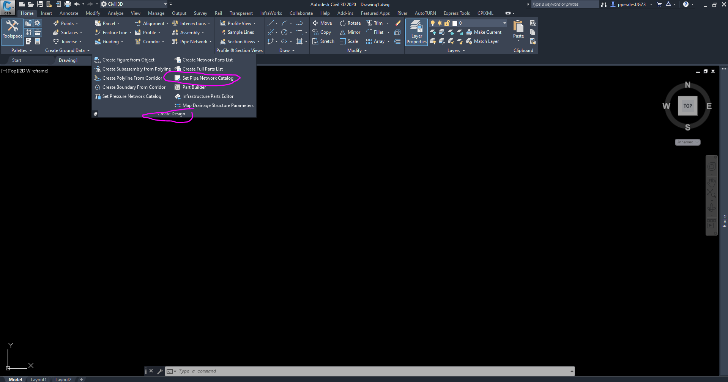Switch to the Annotate ribbon tab

click(69, 13)
